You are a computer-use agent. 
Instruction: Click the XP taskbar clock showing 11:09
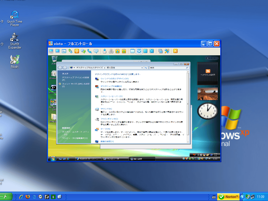(x=260, y=197)
